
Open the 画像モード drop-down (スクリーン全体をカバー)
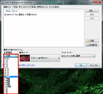pyautogui.click(x=40, y=58)
